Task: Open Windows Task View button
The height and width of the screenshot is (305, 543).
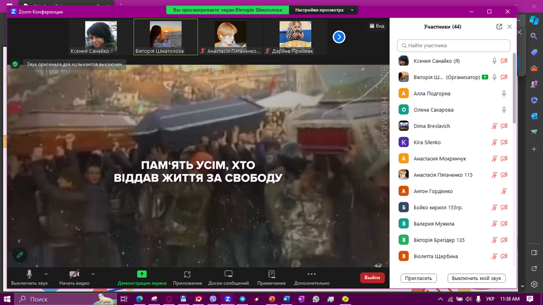Action: click(124, 299)
